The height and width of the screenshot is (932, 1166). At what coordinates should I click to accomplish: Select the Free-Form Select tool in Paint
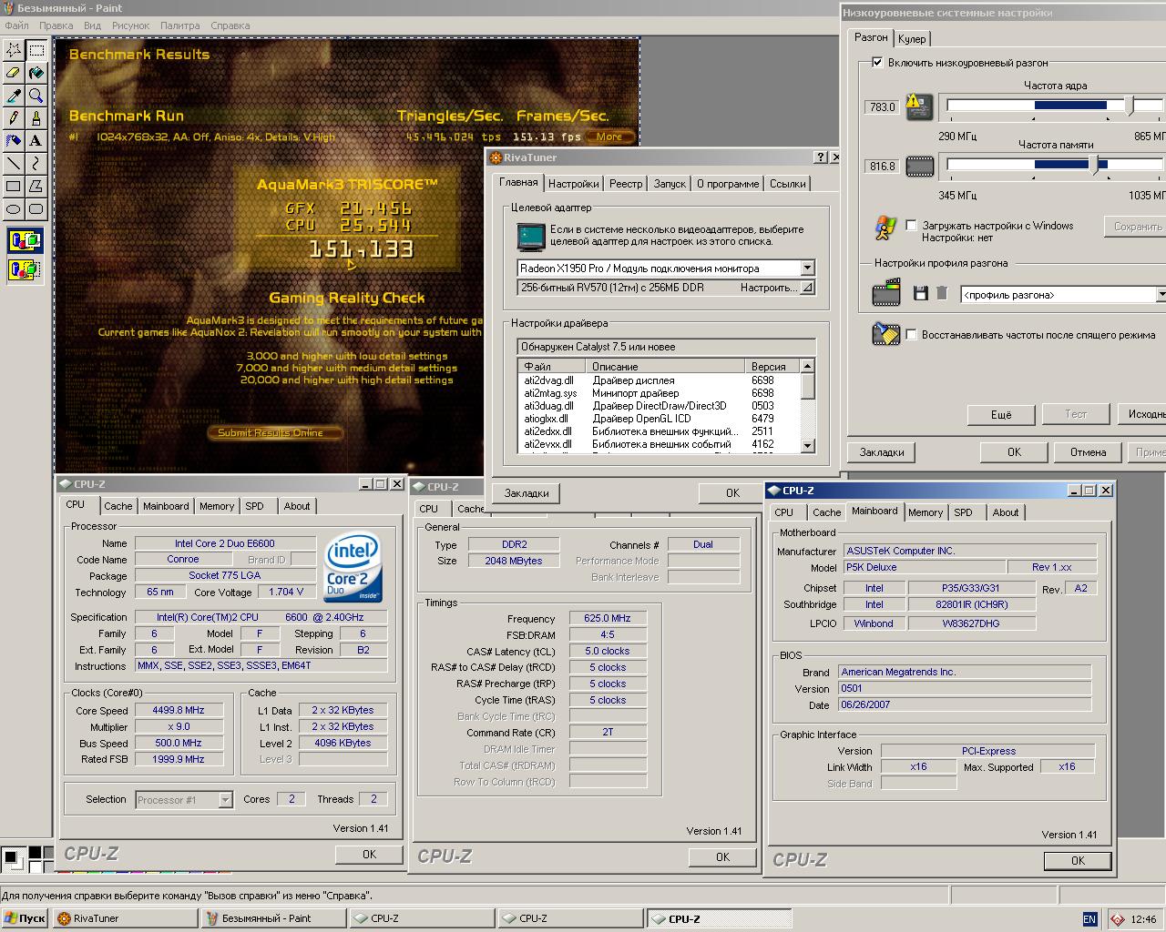click(14, 50)
